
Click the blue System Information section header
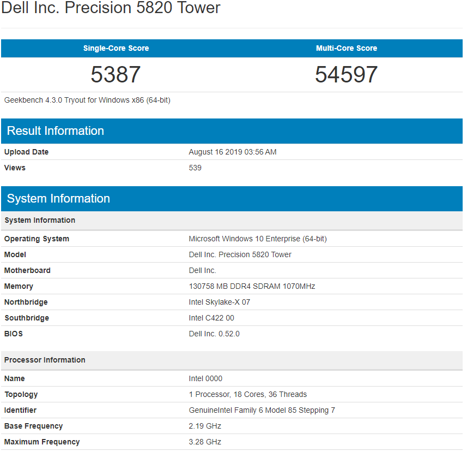tap(232, 199)
